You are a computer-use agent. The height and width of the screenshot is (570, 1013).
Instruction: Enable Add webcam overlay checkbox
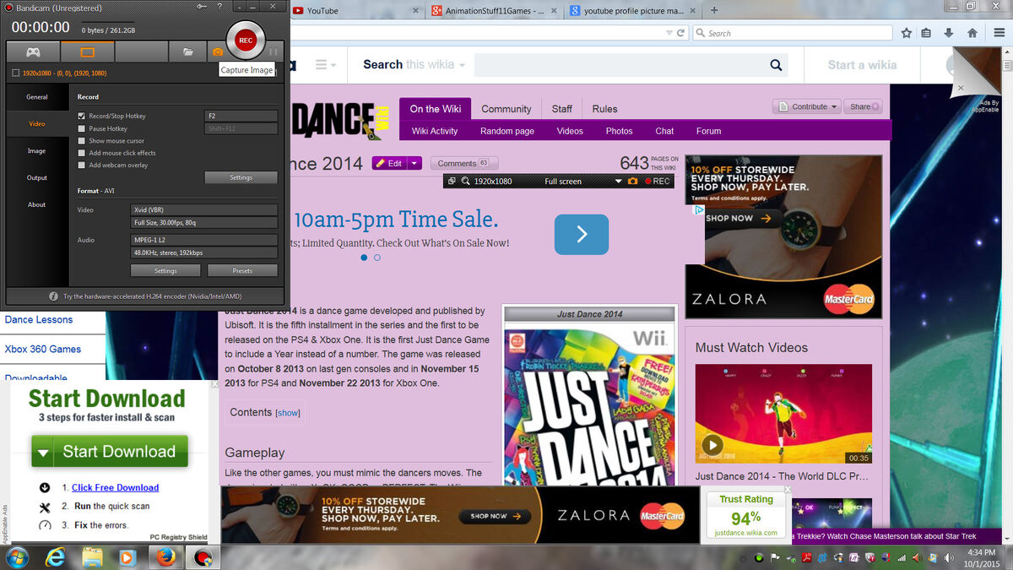[x=81, y=165]
